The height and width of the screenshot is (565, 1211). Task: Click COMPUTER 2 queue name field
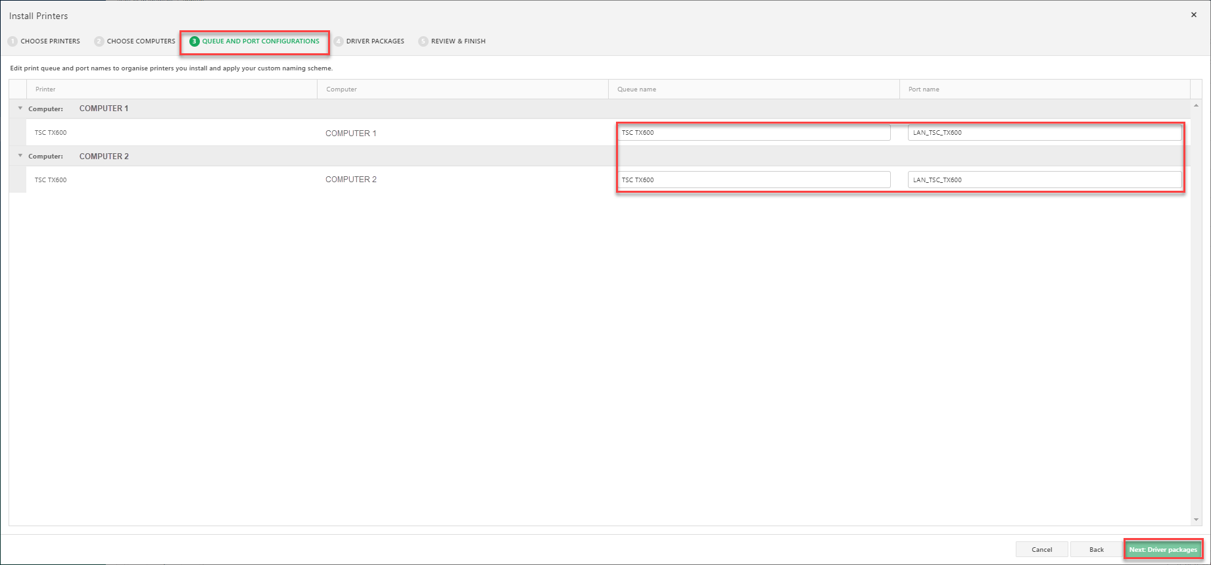point(753,180)
